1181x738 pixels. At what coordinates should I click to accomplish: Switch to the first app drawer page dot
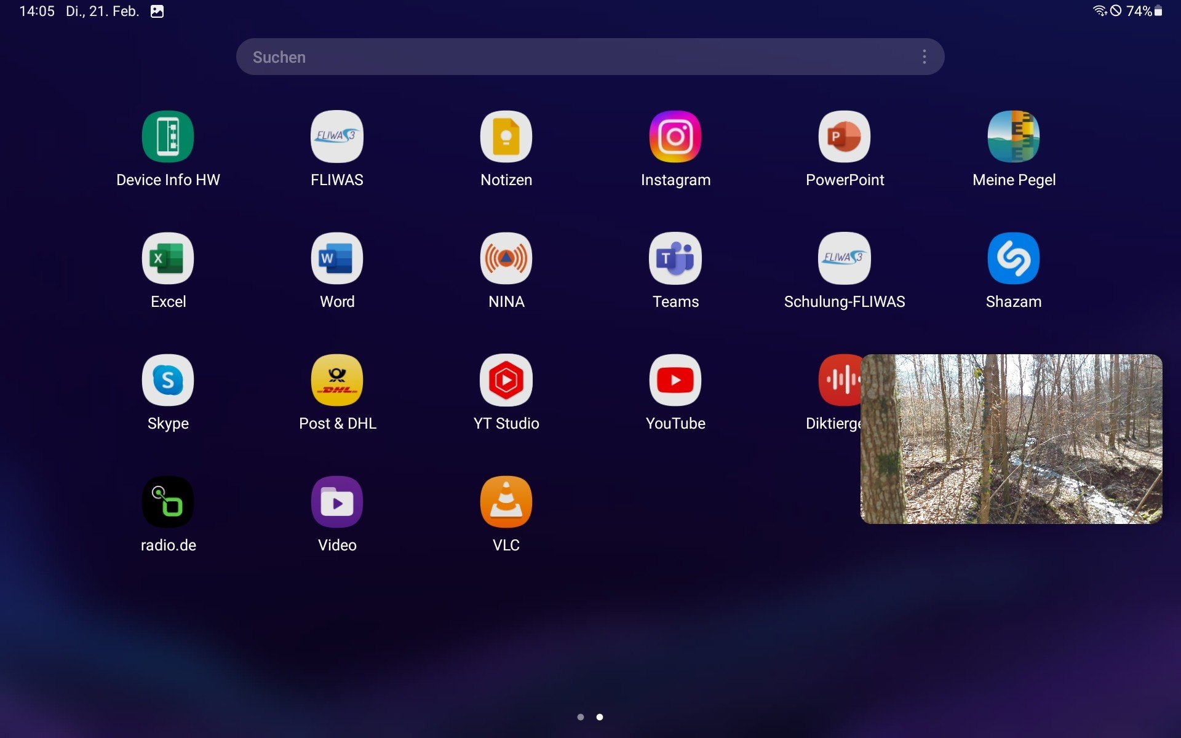580,717
